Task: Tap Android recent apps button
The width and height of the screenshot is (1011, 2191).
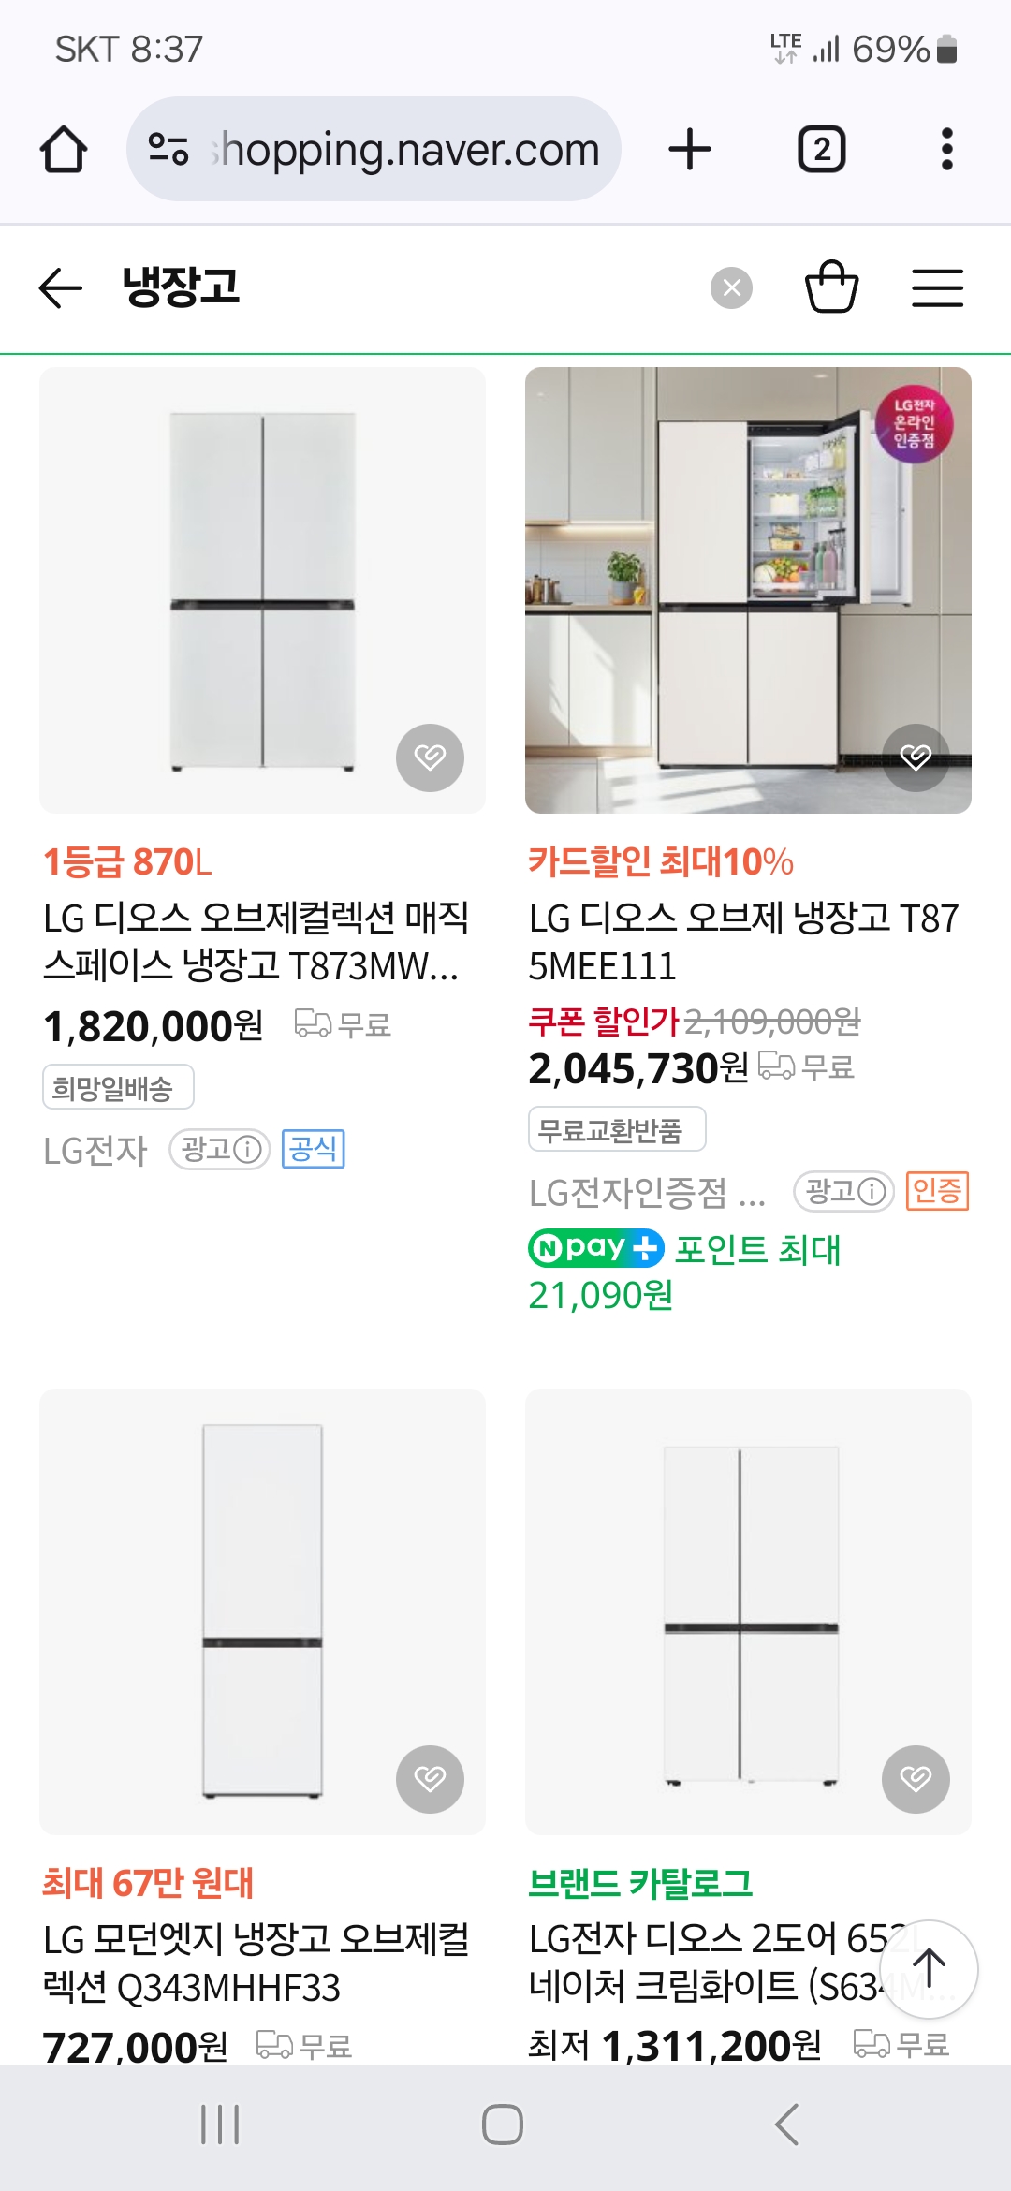Action: pos(221,2125)
